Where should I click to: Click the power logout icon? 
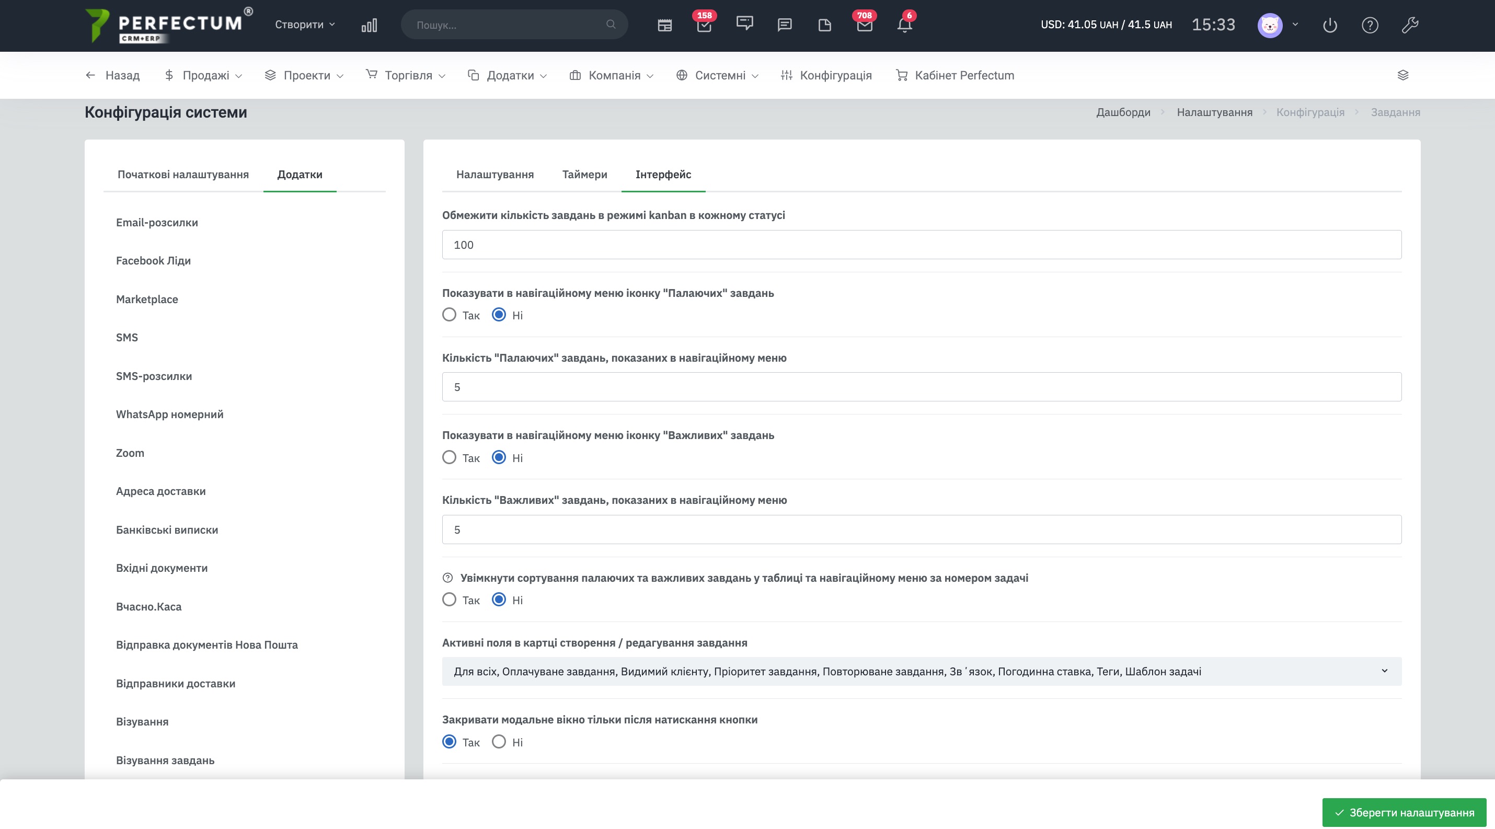1330,26
